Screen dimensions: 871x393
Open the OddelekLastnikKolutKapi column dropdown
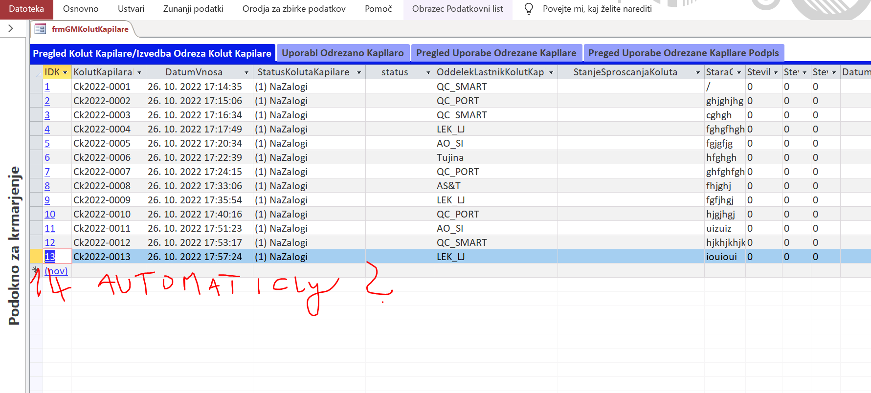coord(551,72)
